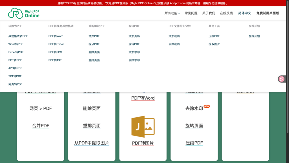
Task: Click the pink translate floating icon
Action: 281,79
